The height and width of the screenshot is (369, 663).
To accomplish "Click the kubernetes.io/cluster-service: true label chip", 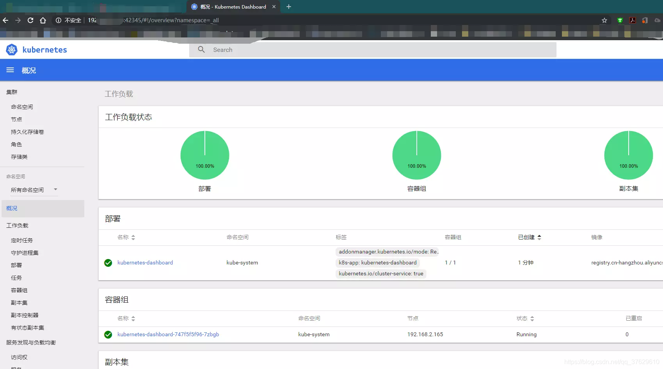I will click(381, 274).
